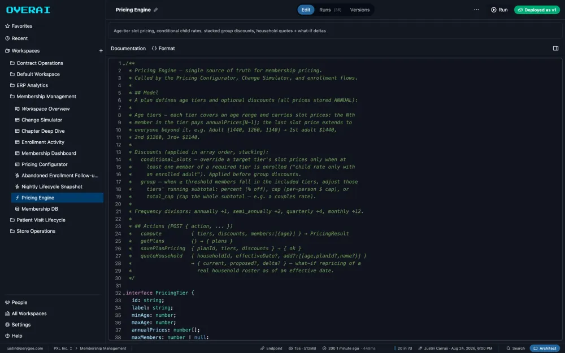The height and width of the screenshot is (353, 565).
Task: Place cursor on 'annualPrices: number[];' line
Action: 166,330
